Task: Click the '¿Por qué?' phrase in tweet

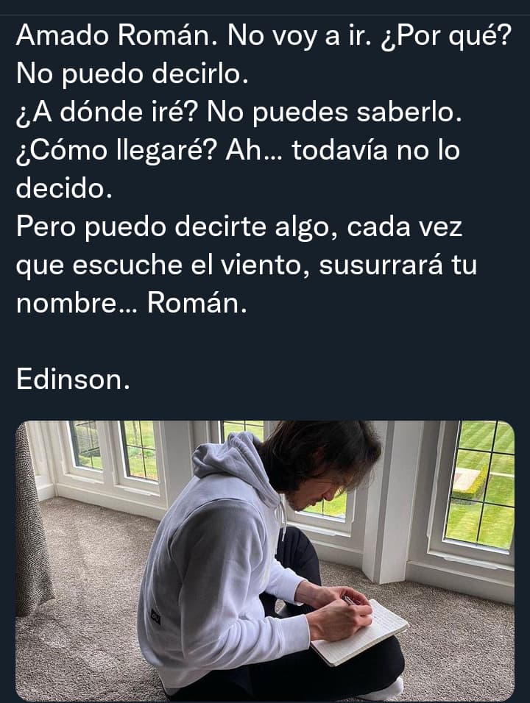Action: coord(446,36)
